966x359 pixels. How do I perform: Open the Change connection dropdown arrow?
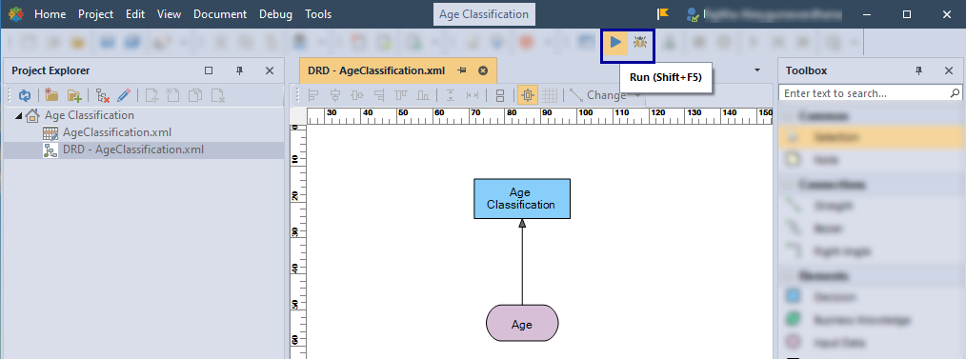coord(637,95)
